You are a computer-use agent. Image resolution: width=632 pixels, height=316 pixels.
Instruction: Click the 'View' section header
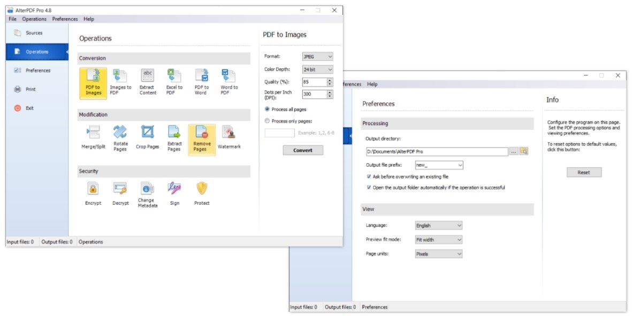[x=447, y=209]
